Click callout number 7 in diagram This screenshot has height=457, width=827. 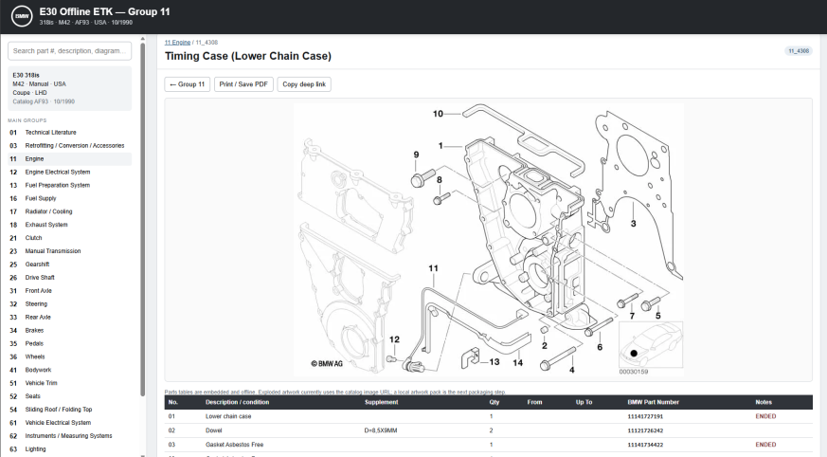(632, 316)
